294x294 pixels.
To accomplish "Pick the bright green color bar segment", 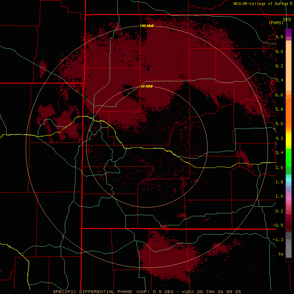I will pyautogui.click(x=288, y=157).
